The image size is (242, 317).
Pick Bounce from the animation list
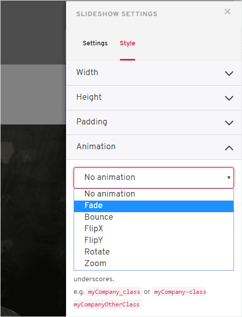(x=154, y=217)
